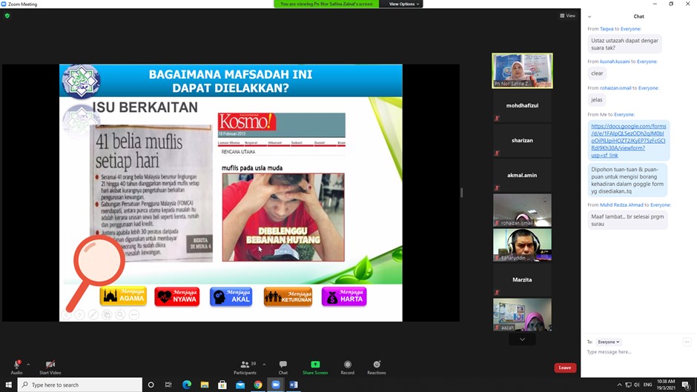Select sharizan participant tile
The width and height of the screenshot is (697, 392).
[522, 141]
